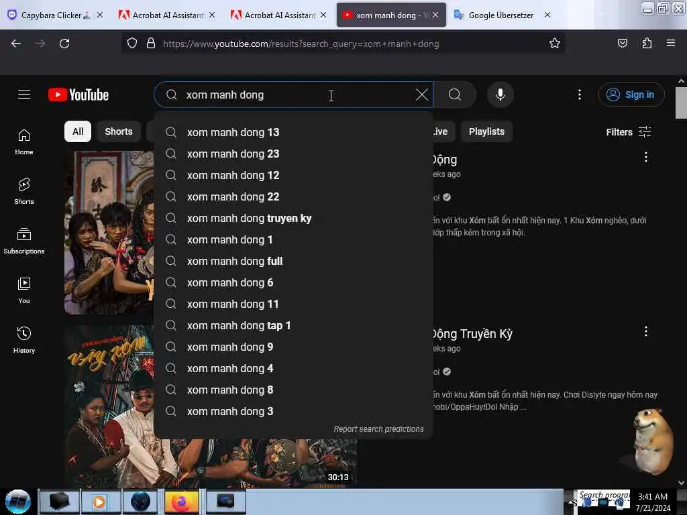Clear the search box with the X
The width and height of the screenshot is (687, 515).
[421, 95]
